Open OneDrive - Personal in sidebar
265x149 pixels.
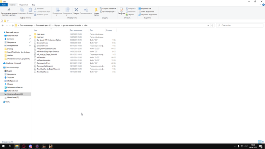pos(13,63)
